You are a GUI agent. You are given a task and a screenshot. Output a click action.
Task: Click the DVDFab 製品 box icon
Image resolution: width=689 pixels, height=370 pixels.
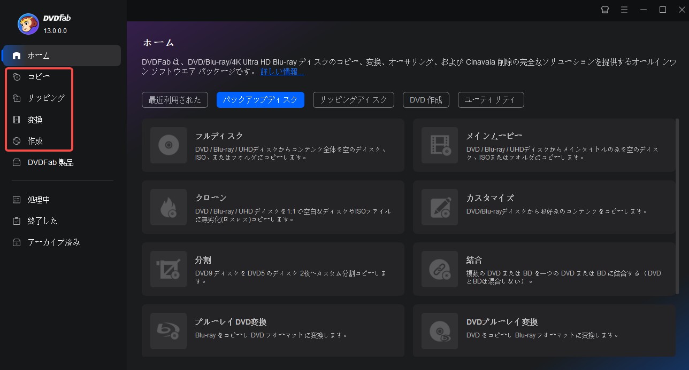coord(17,162)
